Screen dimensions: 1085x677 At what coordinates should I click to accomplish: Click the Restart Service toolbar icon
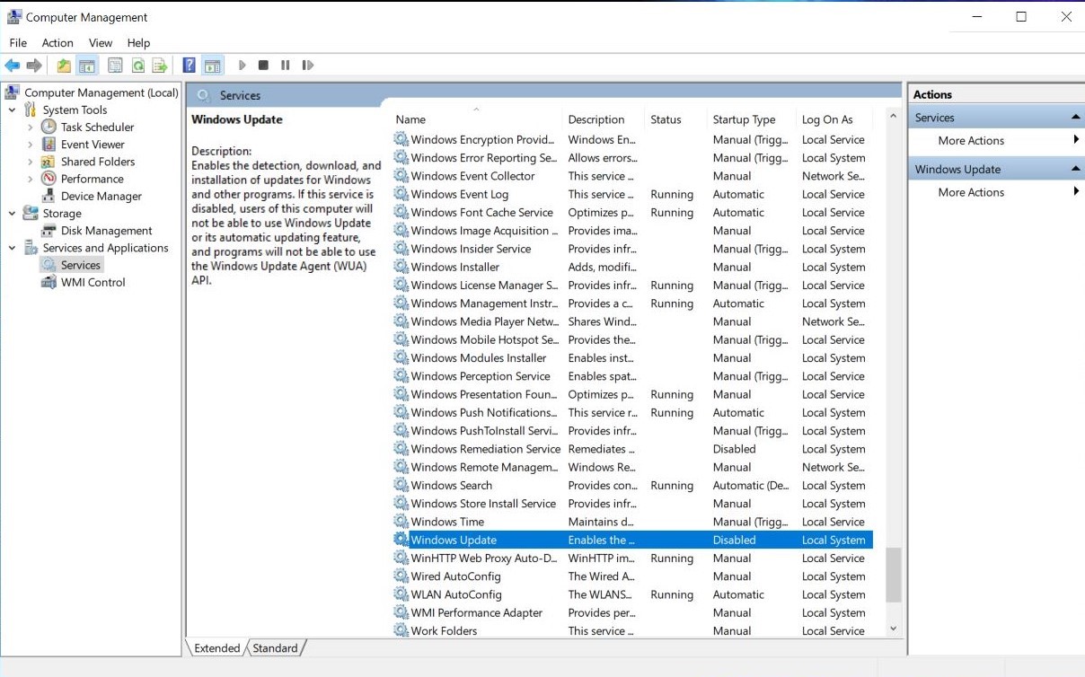click(308, 66)
